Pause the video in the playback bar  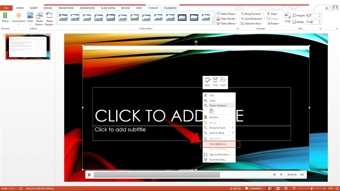coord(89,175)
